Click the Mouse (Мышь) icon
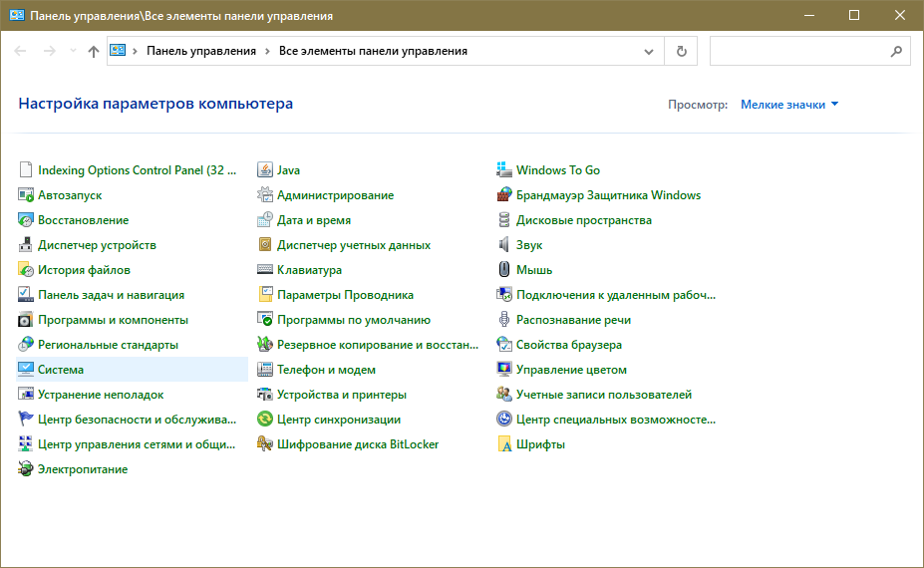 point(504,270)
